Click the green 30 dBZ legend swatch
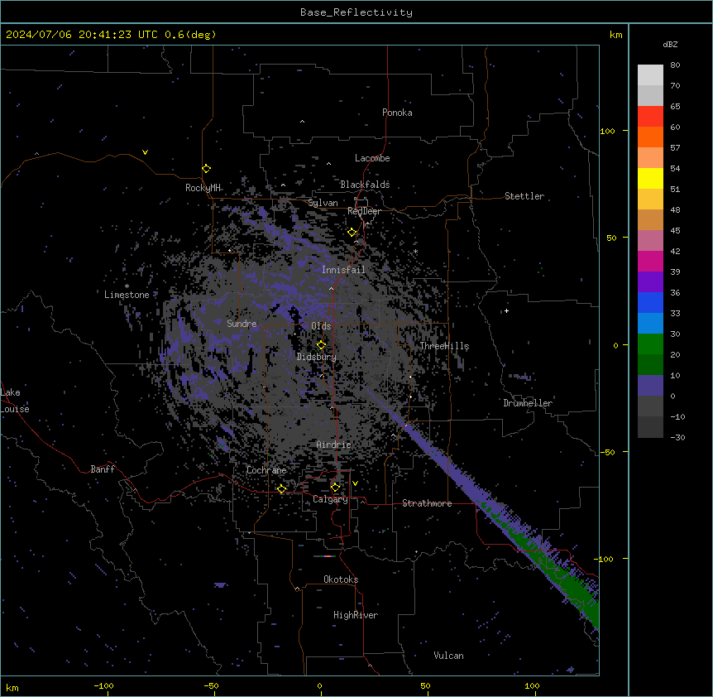 650,344
